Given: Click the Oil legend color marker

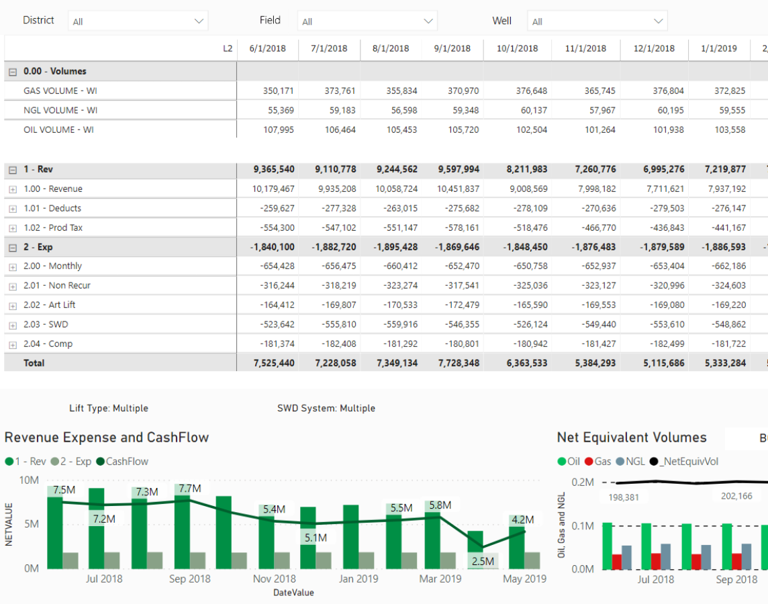Looking at the screenshot, I should (x=562, y=462).
